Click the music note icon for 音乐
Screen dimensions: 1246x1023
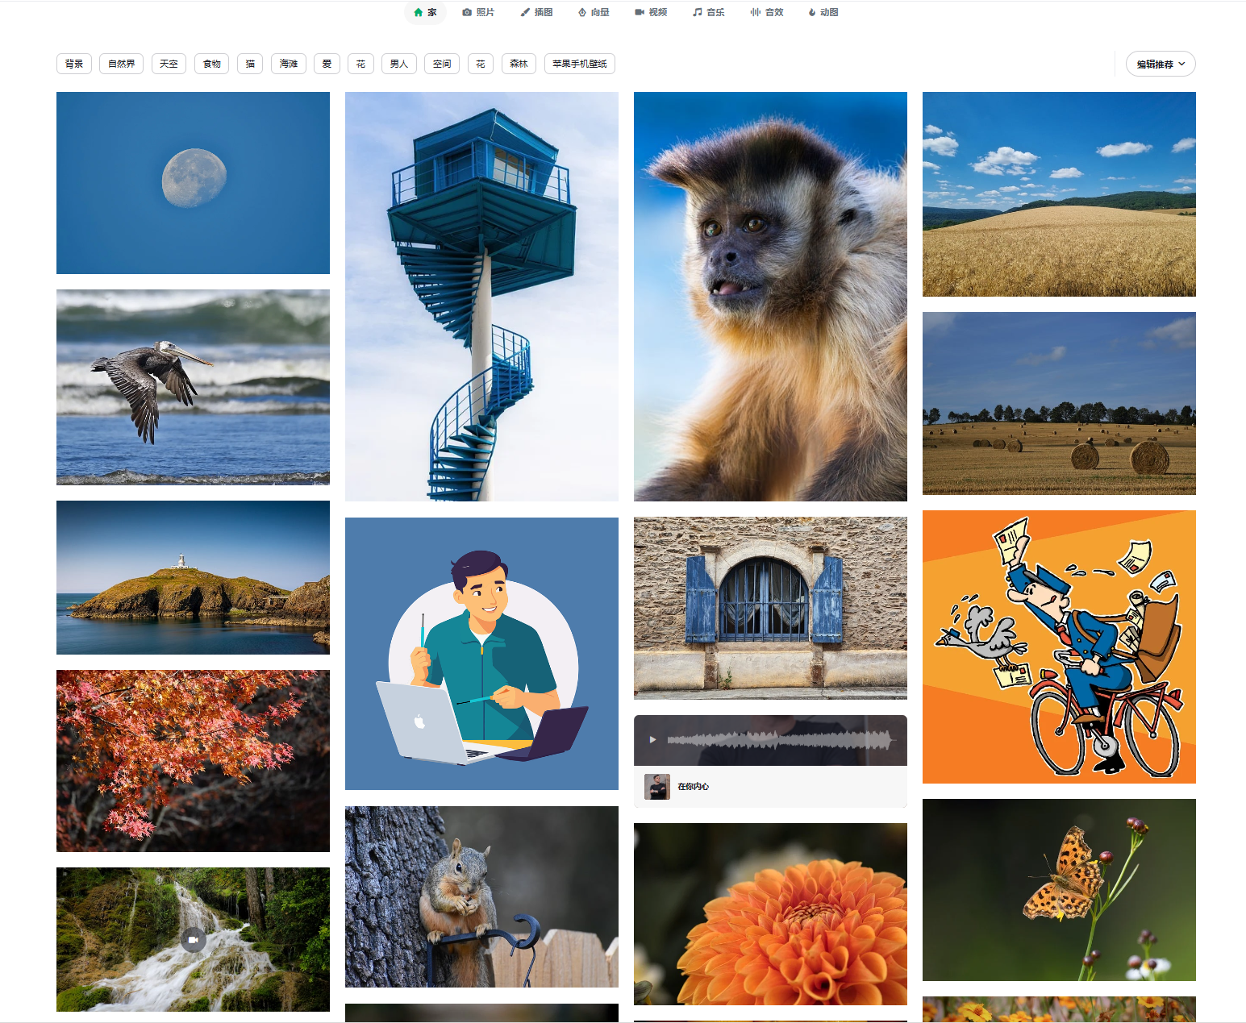click(698, 12)
